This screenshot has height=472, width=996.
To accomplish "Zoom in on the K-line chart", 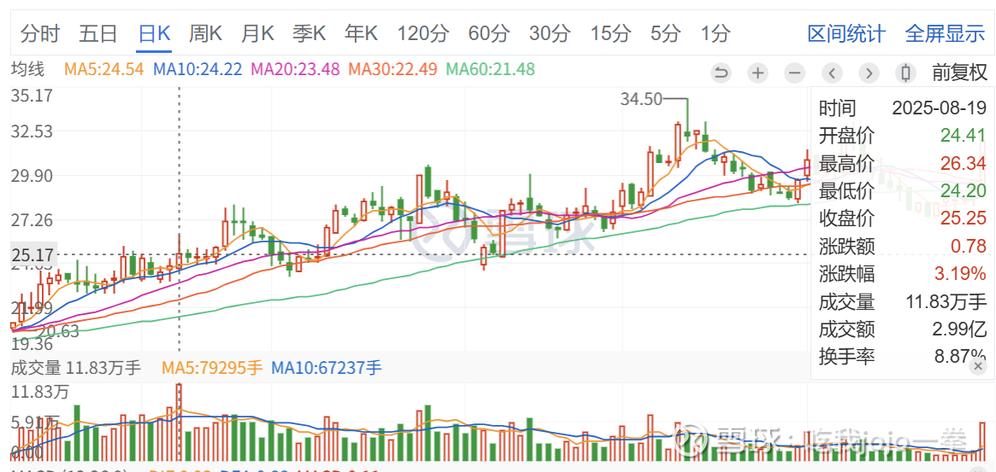I will pos(758,73).
